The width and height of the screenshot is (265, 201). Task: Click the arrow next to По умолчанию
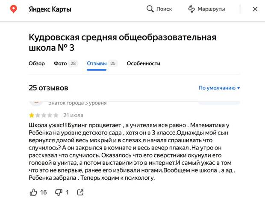click(238, 88)
